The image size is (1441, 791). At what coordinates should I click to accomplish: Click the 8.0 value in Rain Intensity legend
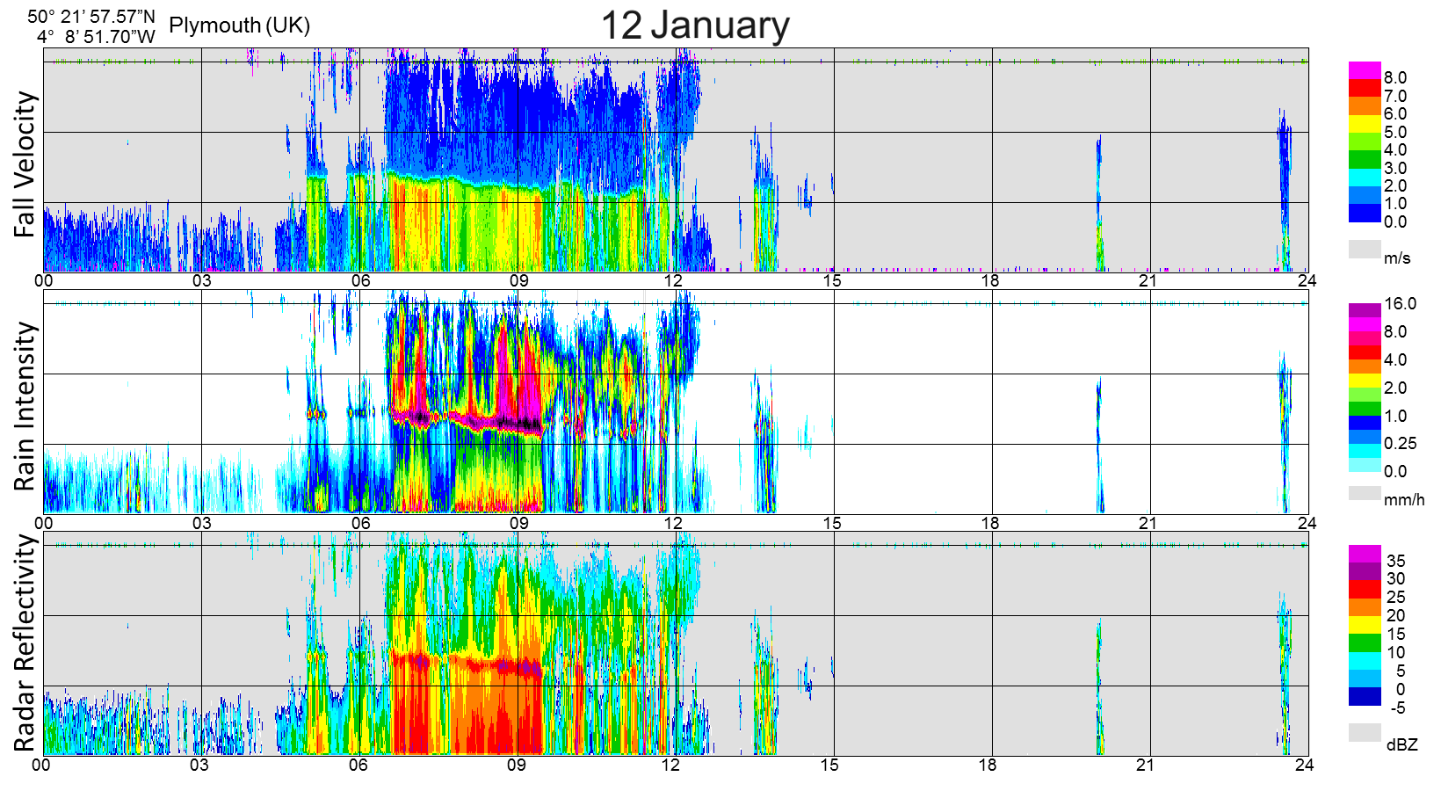(x=1395, y=331)
